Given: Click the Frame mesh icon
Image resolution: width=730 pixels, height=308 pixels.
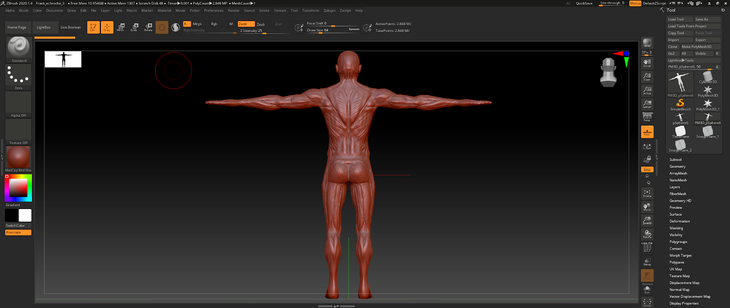Looking at the screenshot, I should [647, 193].
